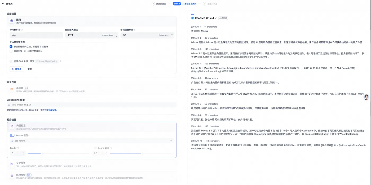Click the Chunk-7 drag-dots icon
The height and width of the screenshot is (185, 371).
(192, 104)
